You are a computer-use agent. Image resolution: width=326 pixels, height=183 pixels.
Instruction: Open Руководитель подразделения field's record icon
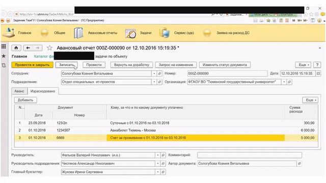tap(163, 164)
